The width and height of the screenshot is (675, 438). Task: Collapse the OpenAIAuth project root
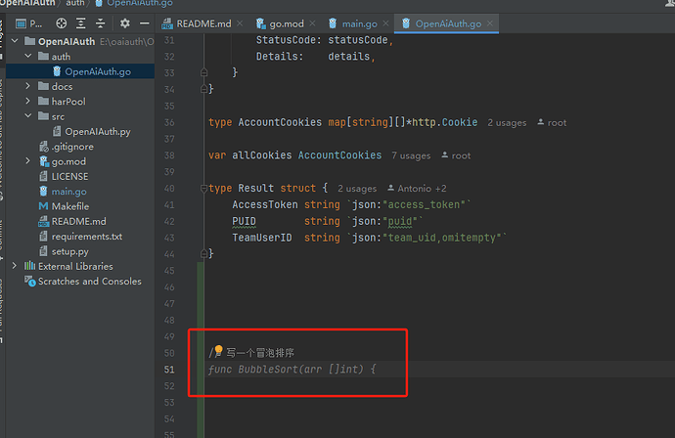[15, 41]
